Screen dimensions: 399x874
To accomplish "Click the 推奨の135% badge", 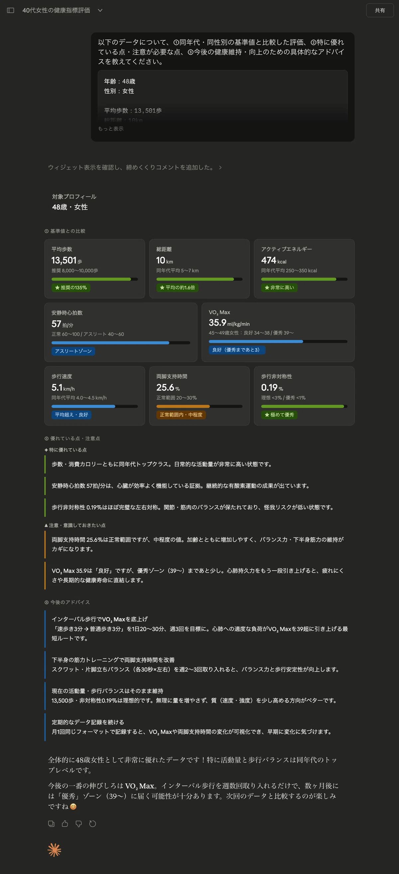I will pyautogui.click(x=71, y=288).
